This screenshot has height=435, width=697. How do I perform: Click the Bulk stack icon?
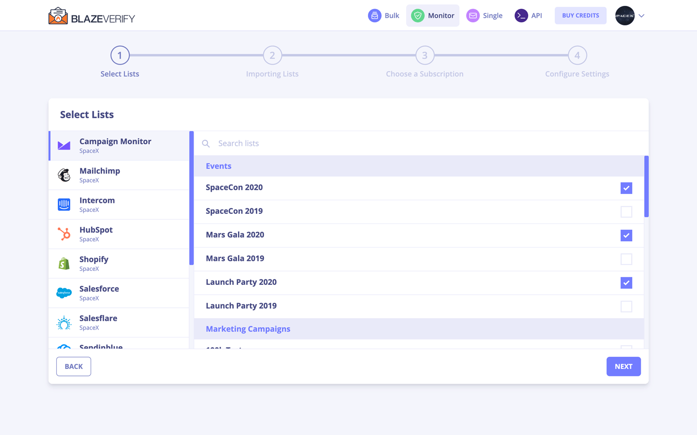[x=374, y=15]
